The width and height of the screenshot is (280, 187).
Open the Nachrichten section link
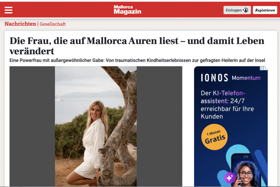[20, 24]
